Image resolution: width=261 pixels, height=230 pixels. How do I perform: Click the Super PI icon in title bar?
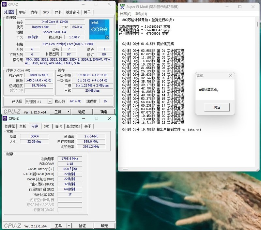[122, 7]
